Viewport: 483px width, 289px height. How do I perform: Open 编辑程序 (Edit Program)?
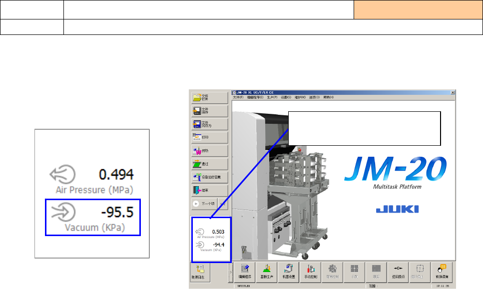pos(245,272)
